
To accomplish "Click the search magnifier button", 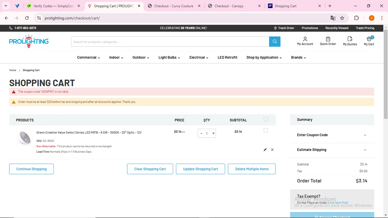I will point(275,41).
